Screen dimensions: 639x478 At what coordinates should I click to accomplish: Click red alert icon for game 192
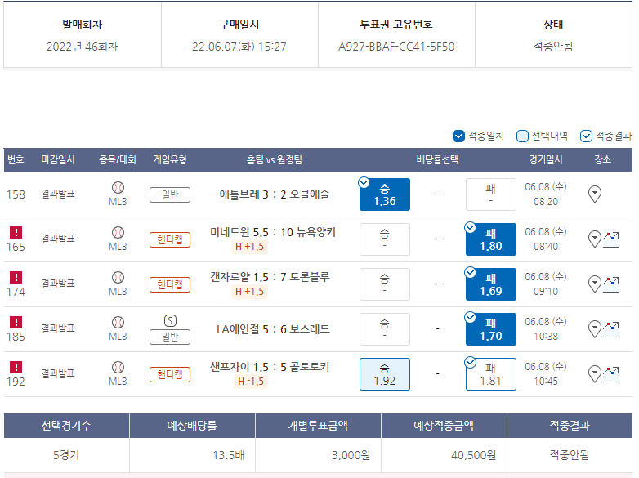(16, 367)
